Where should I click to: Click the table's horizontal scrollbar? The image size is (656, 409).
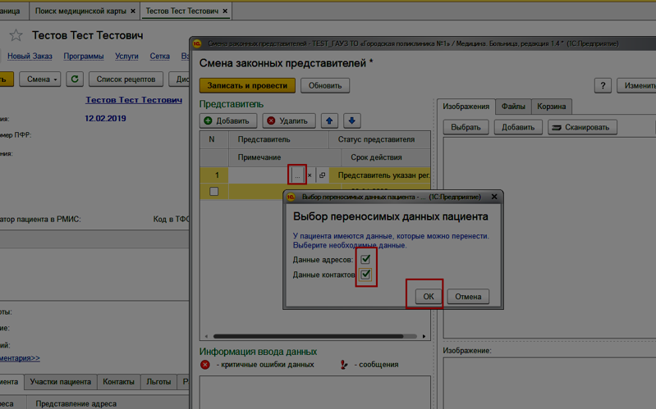pos(312,336)
